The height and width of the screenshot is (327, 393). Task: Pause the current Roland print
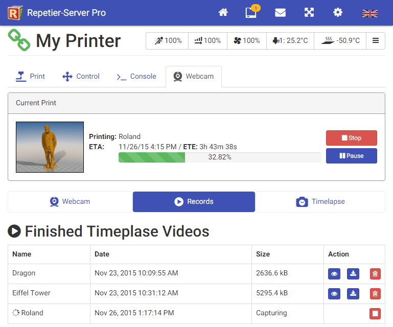click(x=351, y=156)
